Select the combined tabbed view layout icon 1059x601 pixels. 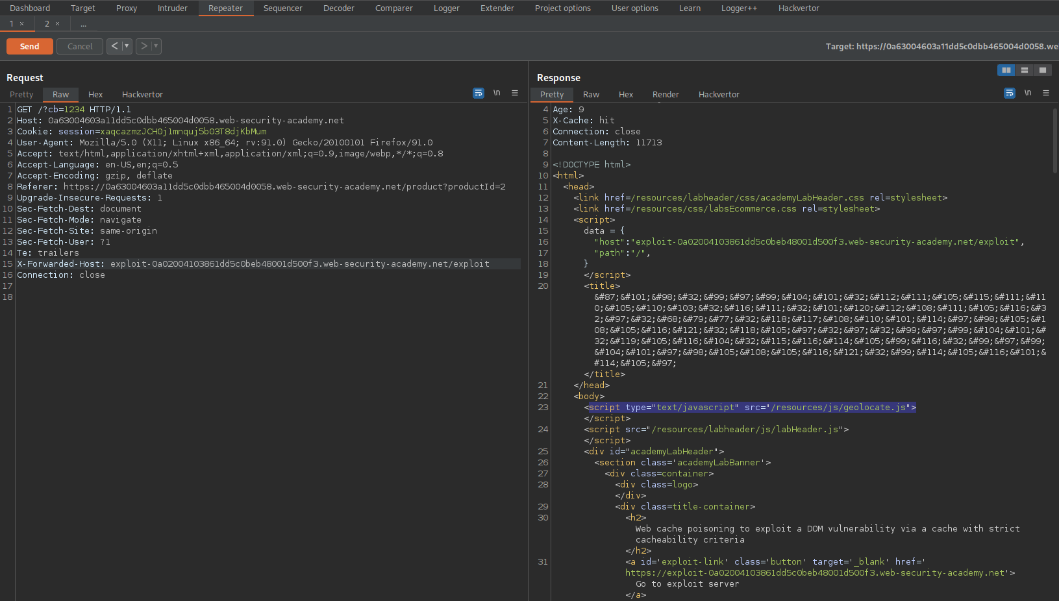click(x=1042, y=70)
